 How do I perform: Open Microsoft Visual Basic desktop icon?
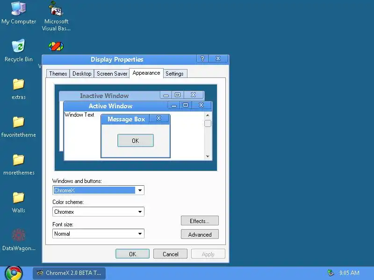coord(56,16)
